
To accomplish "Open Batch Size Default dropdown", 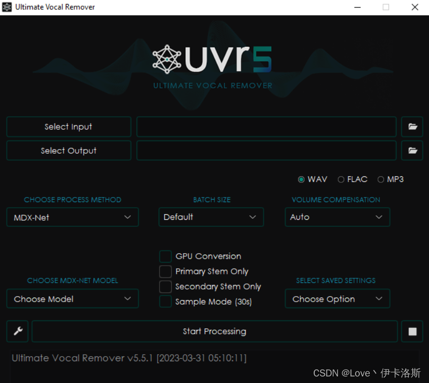I will (211, 217).
